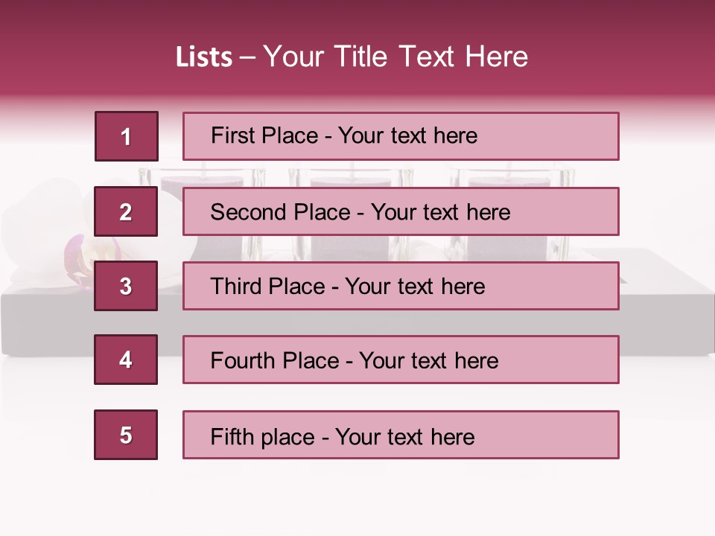
Task: Select the number 5 box
Action: [x=126, y=435]
